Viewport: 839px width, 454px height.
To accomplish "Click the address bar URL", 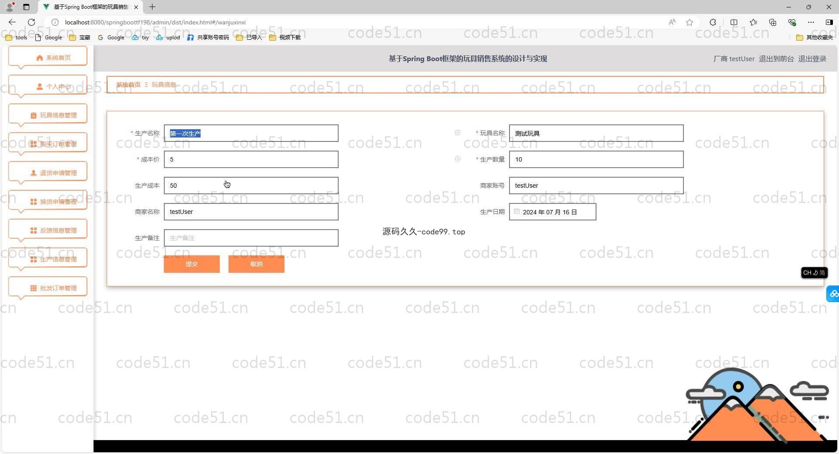I will pyautogui.click(x=155, y=22).
